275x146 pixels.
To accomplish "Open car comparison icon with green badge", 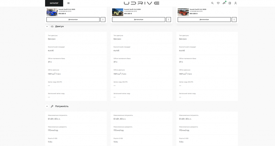I will click(x=224, y=3).
